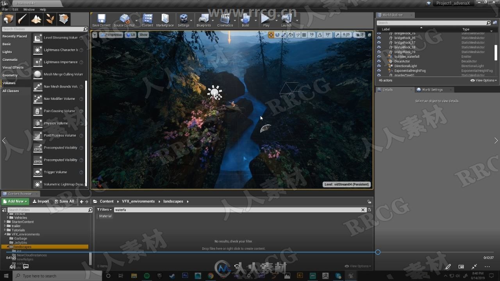This screenshot has height=281, width=500.
Task: Select the Foliage mode leaf icon
Action: pos(50,19)
